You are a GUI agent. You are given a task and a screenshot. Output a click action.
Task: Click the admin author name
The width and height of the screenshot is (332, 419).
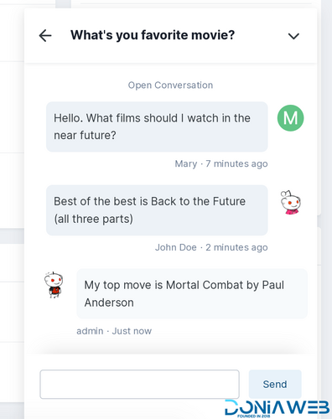point(90,331)
